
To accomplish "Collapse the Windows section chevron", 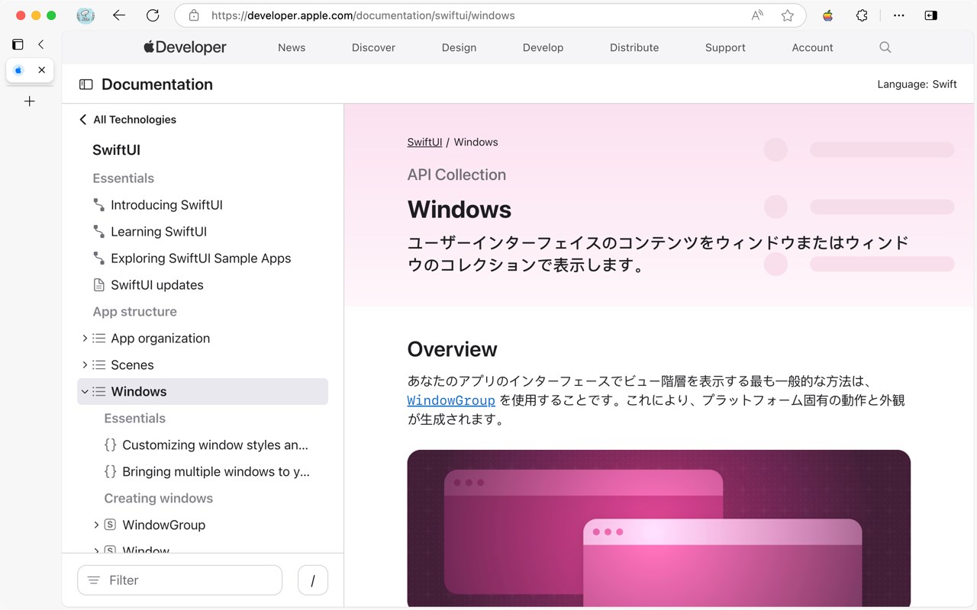I will [85, 392].
